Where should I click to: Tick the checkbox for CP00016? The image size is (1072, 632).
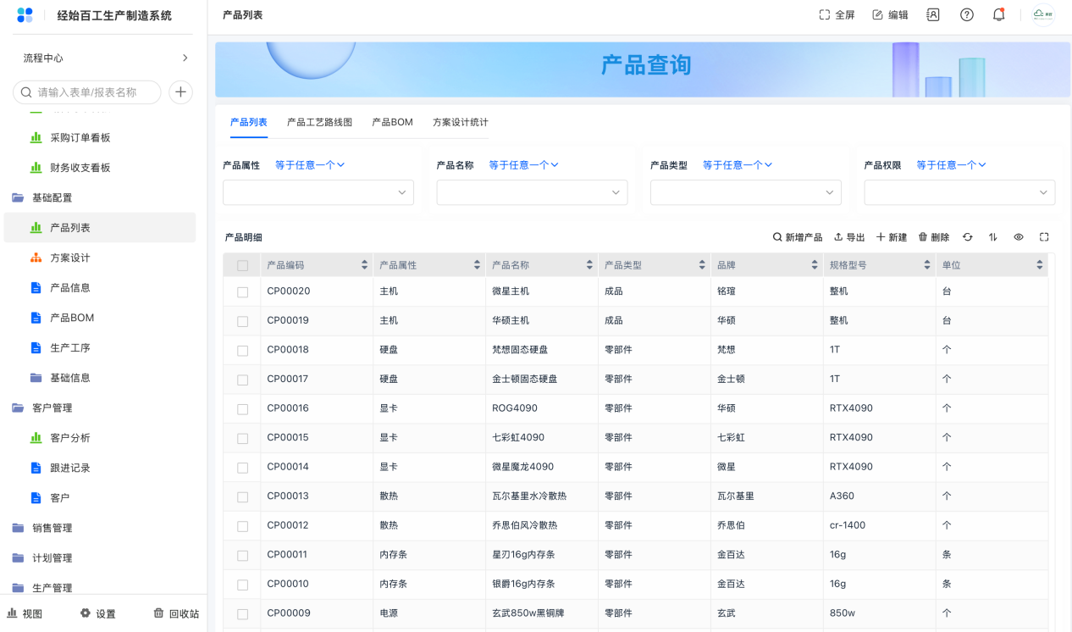tap(242, 408)
